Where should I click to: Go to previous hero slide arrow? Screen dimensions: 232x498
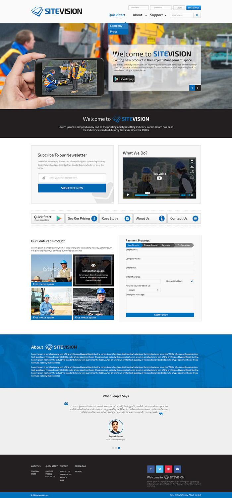(192, 88)
